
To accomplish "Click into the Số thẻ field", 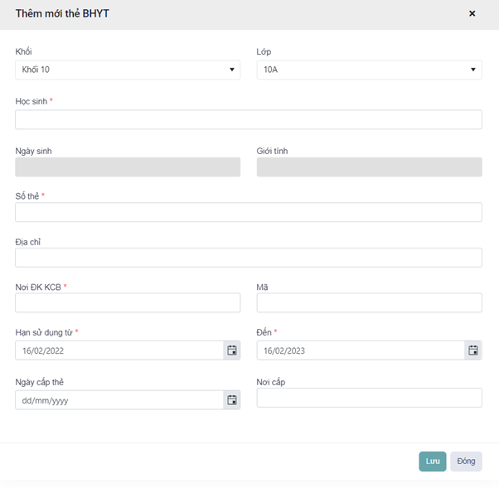I will 249,212.
